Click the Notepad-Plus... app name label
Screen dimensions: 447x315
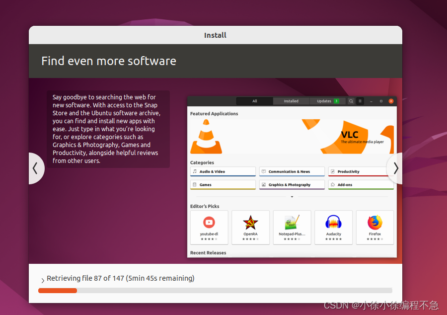pos(292,234)
